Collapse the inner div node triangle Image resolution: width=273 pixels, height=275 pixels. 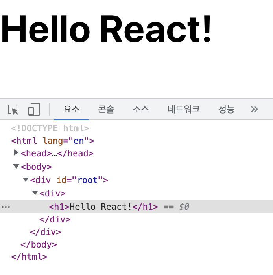click(35, 193)
